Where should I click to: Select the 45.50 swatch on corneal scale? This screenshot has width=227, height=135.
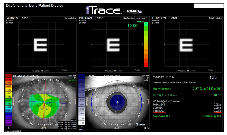click(x=9, y=90)
